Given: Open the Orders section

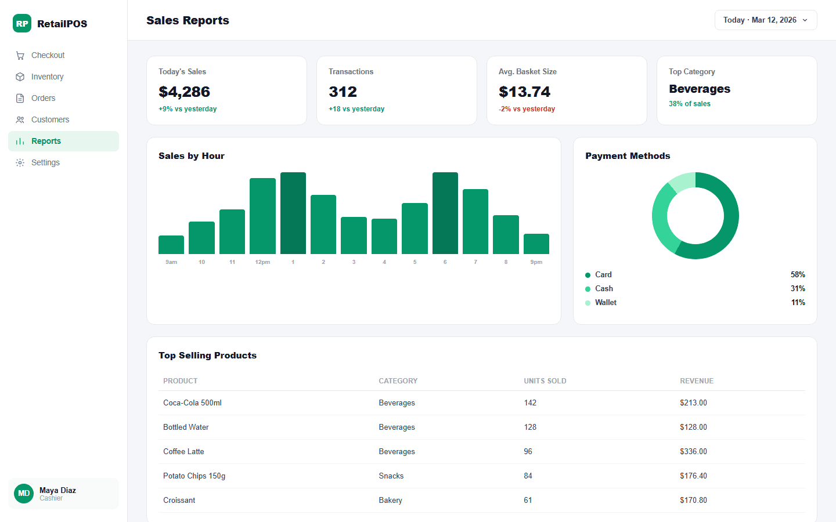Looking at the screenshot, I should 64,99.
